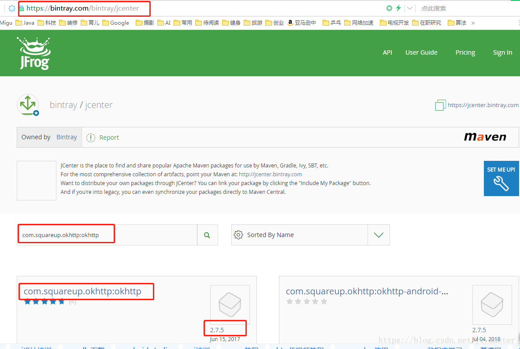Open the Java bookmark folder

point(25,22)
